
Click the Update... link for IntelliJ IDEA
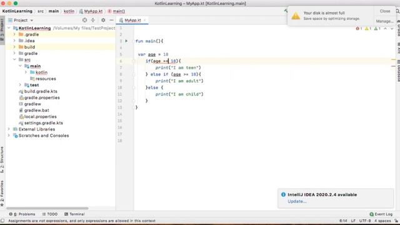tap(297, 201)
